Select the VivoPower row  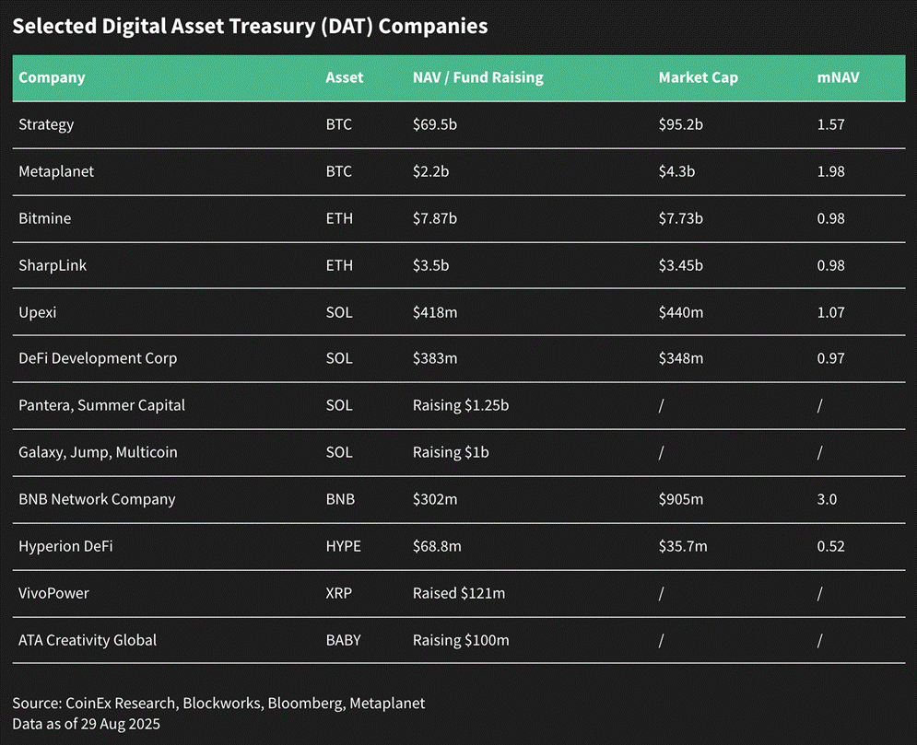[459, 594]
